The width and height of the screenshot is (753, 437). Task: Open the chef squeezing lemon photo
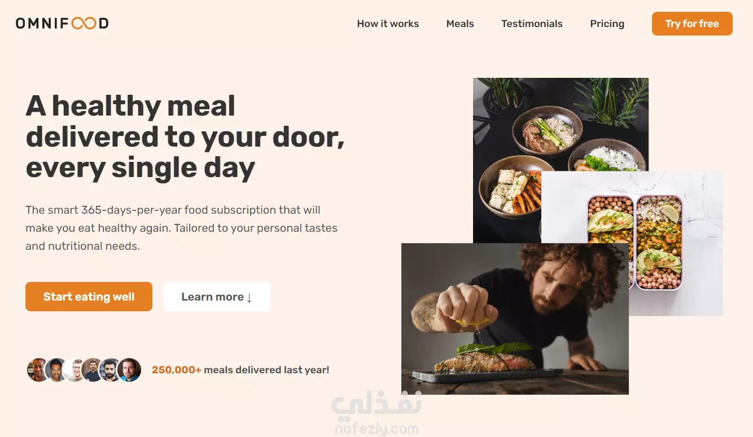point(515,319)
